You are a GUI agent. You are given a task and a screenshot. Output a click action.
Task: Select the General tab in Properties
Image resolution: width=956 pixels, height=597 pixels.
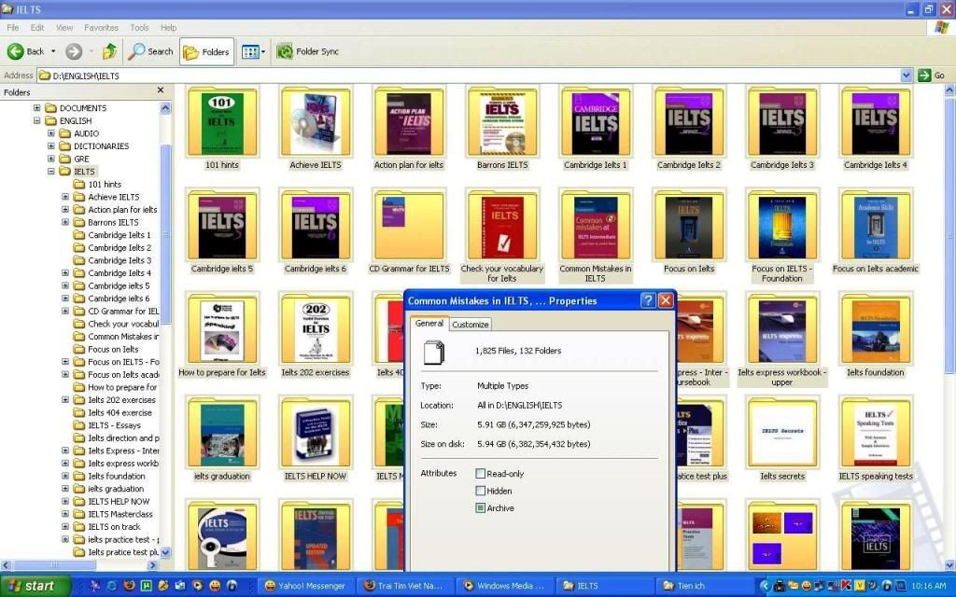(x=429, y=324)
